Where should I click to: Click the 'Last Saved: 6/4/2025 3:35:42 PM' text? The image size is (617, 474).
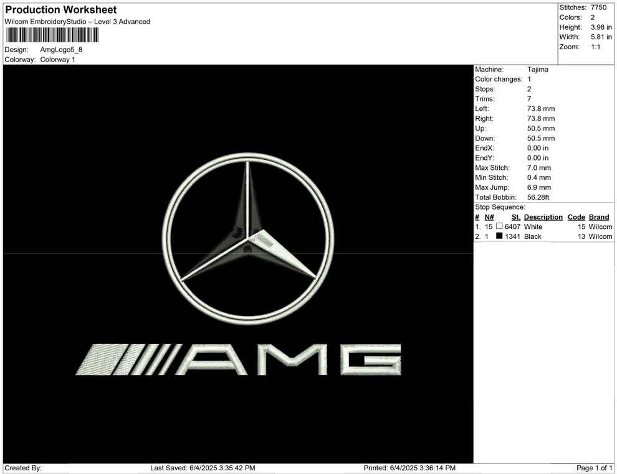point(203,468)
